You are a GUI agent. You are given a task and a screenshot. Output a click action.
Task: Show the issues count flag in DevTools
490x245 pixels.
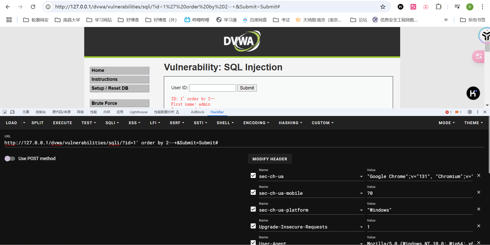[x=458, y=112]
